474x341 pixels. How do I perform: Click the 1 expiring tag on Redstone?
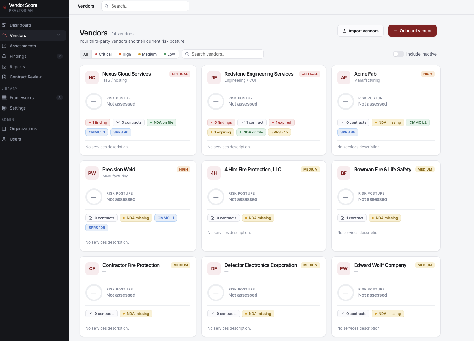point(221,132)
